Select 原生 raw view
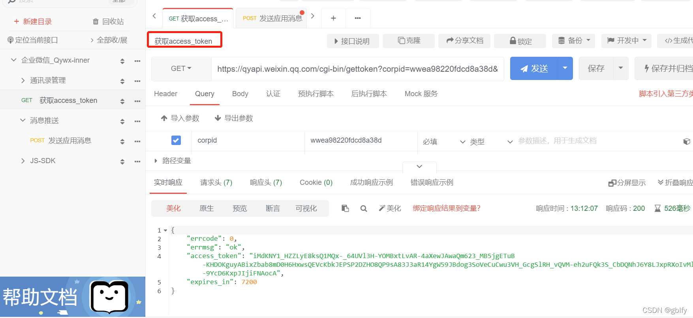 [x=207, y=208]
